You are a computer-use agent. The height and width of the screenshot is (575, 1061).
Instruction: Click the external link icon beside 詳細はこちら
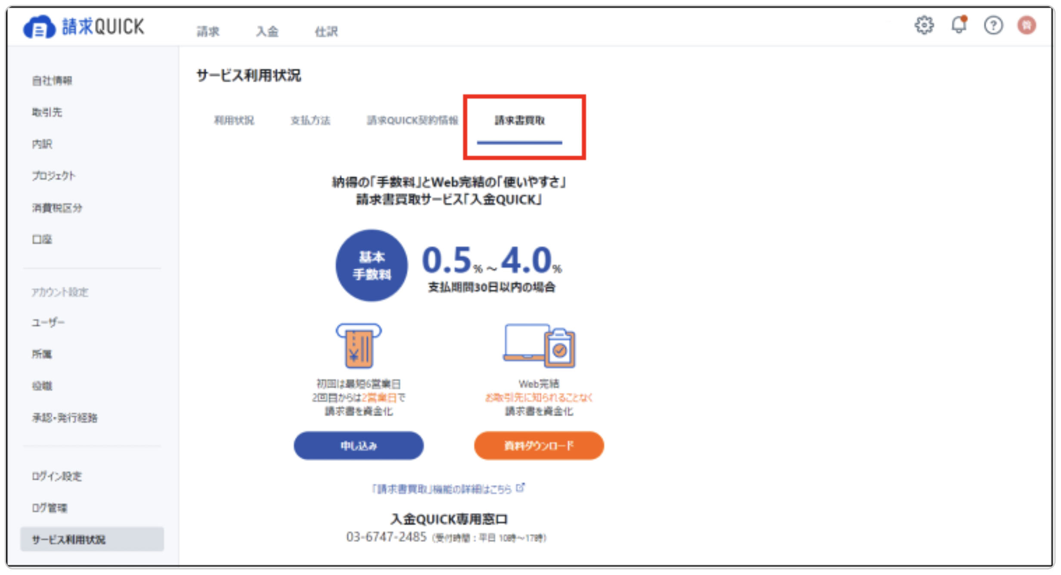(x=520, y=487)
